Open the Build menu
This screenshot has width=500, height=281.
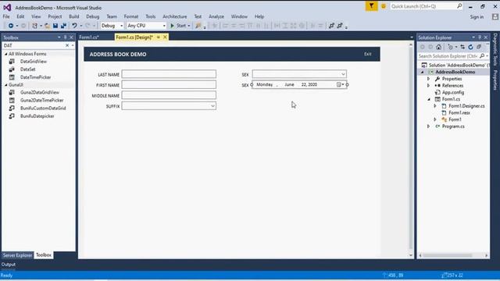coord(74,16)
